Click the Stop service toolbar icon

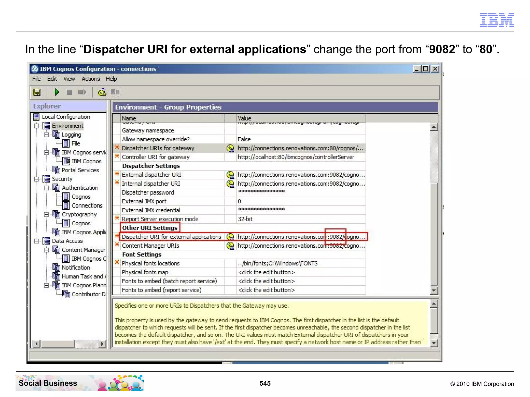tap(69, 92)
